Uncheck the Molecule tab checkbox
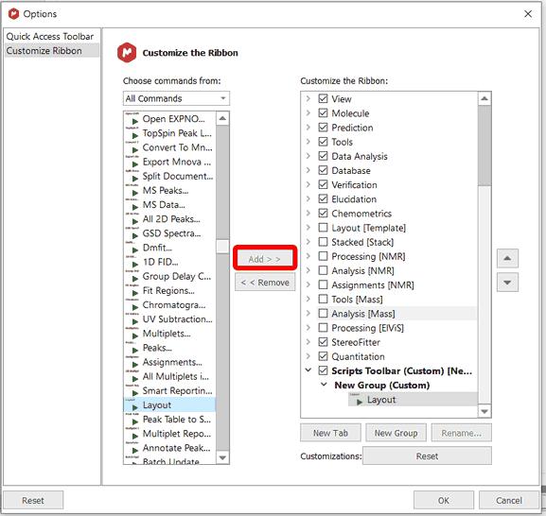Viewport: 546px width, 516px height. pyautogui.click(x=323, y=113)
